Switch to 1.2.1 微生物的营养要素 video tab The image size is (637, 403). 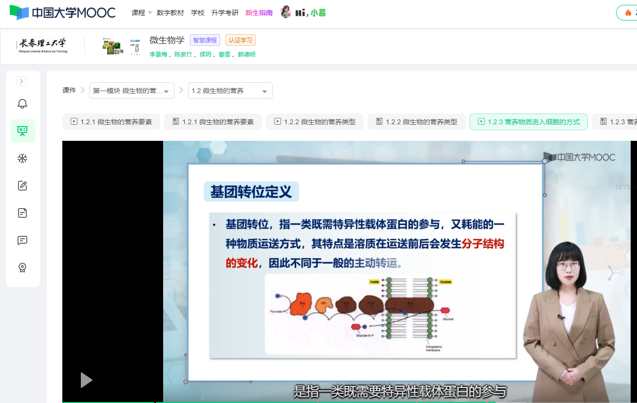click(112, 122)
